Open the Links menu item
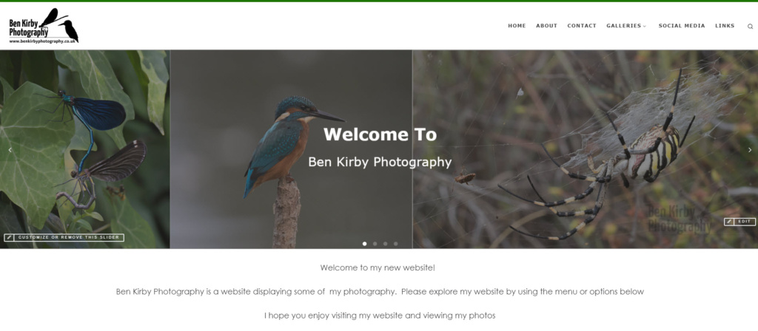Viewport: 758px width, 331px height. tap(725, 26)
